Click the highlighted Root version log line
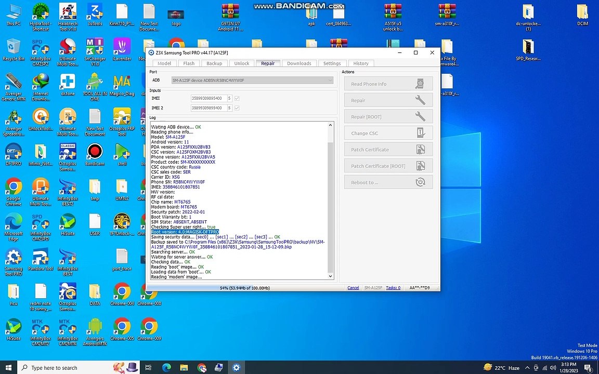Viewport: 599px width, 374px height. 185,232
